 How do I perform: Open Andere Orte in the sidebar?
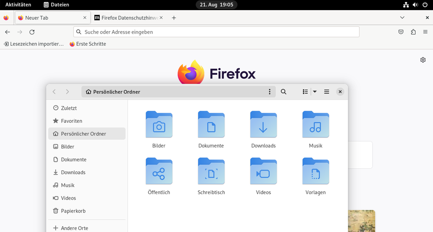coord(87,228)
